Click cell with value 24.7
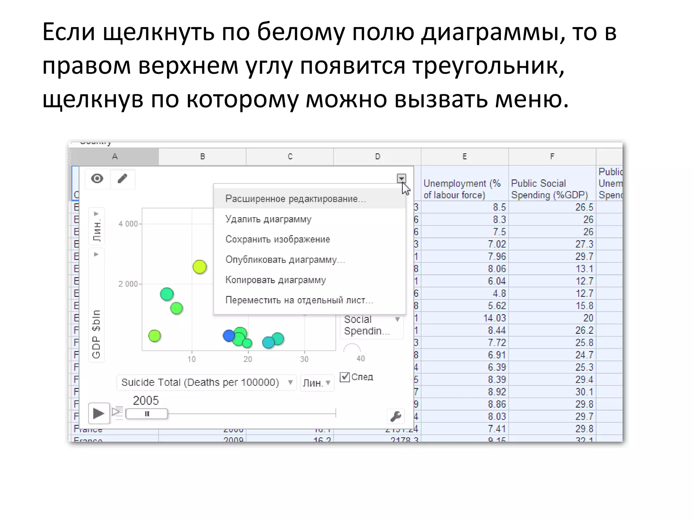Image resolution: width=694 pixels, height=521 pixels. [x=552, y=355]
